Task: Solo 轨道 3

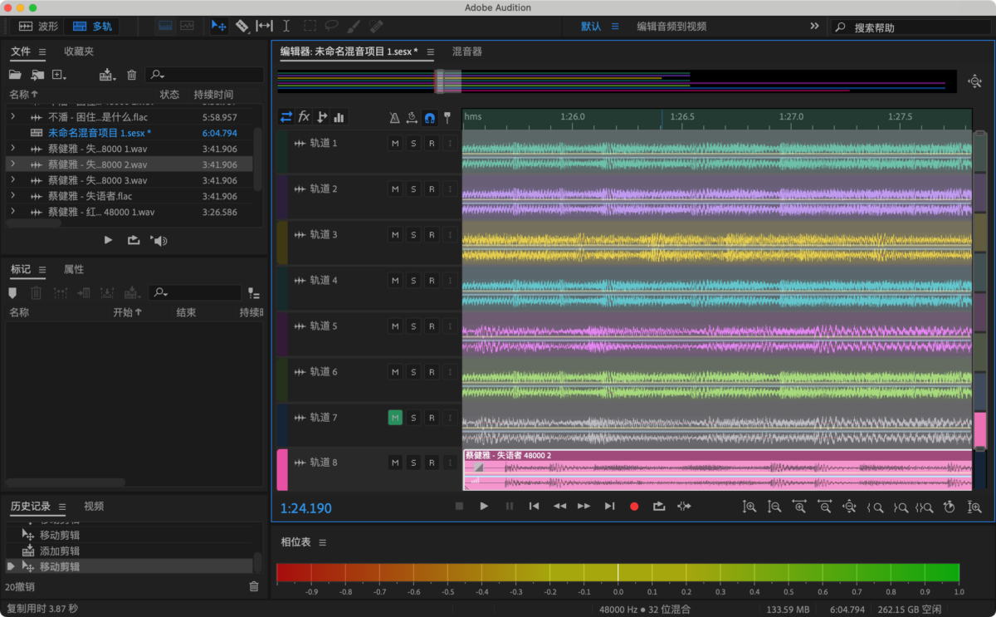Action: (413, 235)
